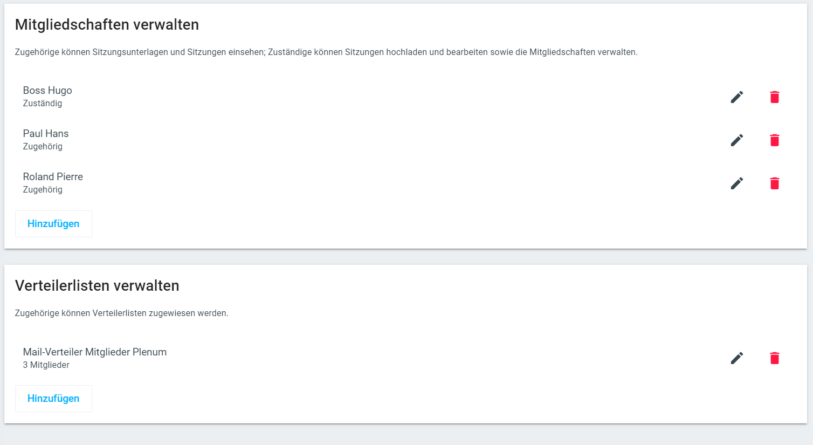Click Hinzufügen under Verteilerlisten verwalten
The height and width of the screenshot is (445, 813).
[53, 399]
